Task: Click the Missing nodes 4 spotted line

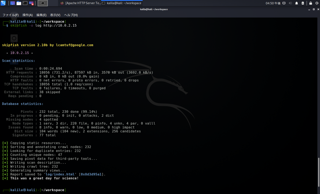Action: 32,119
